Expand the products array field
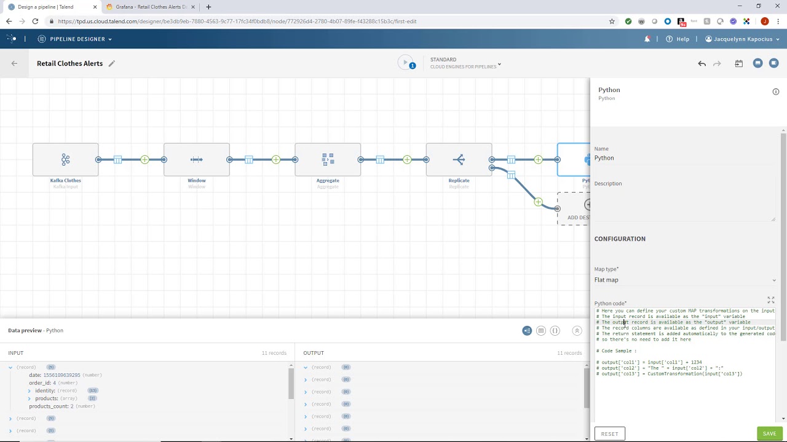The image size is (787, 442). click(30, 398)
